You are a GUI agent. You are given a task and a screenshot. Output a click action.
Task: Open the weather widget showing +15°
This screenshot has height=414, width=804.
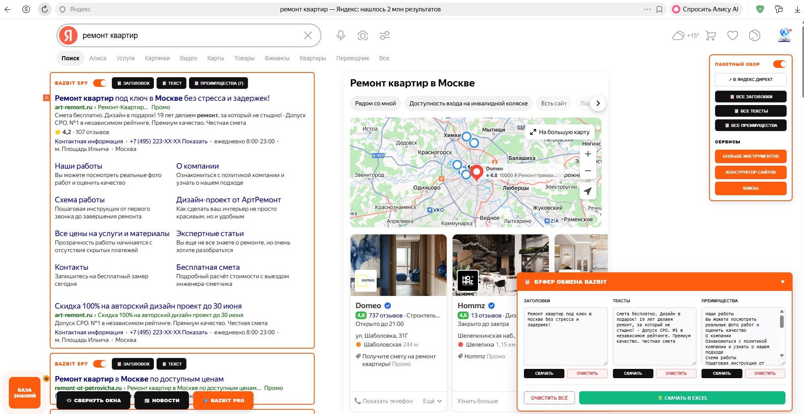click(x=685, y=35)
